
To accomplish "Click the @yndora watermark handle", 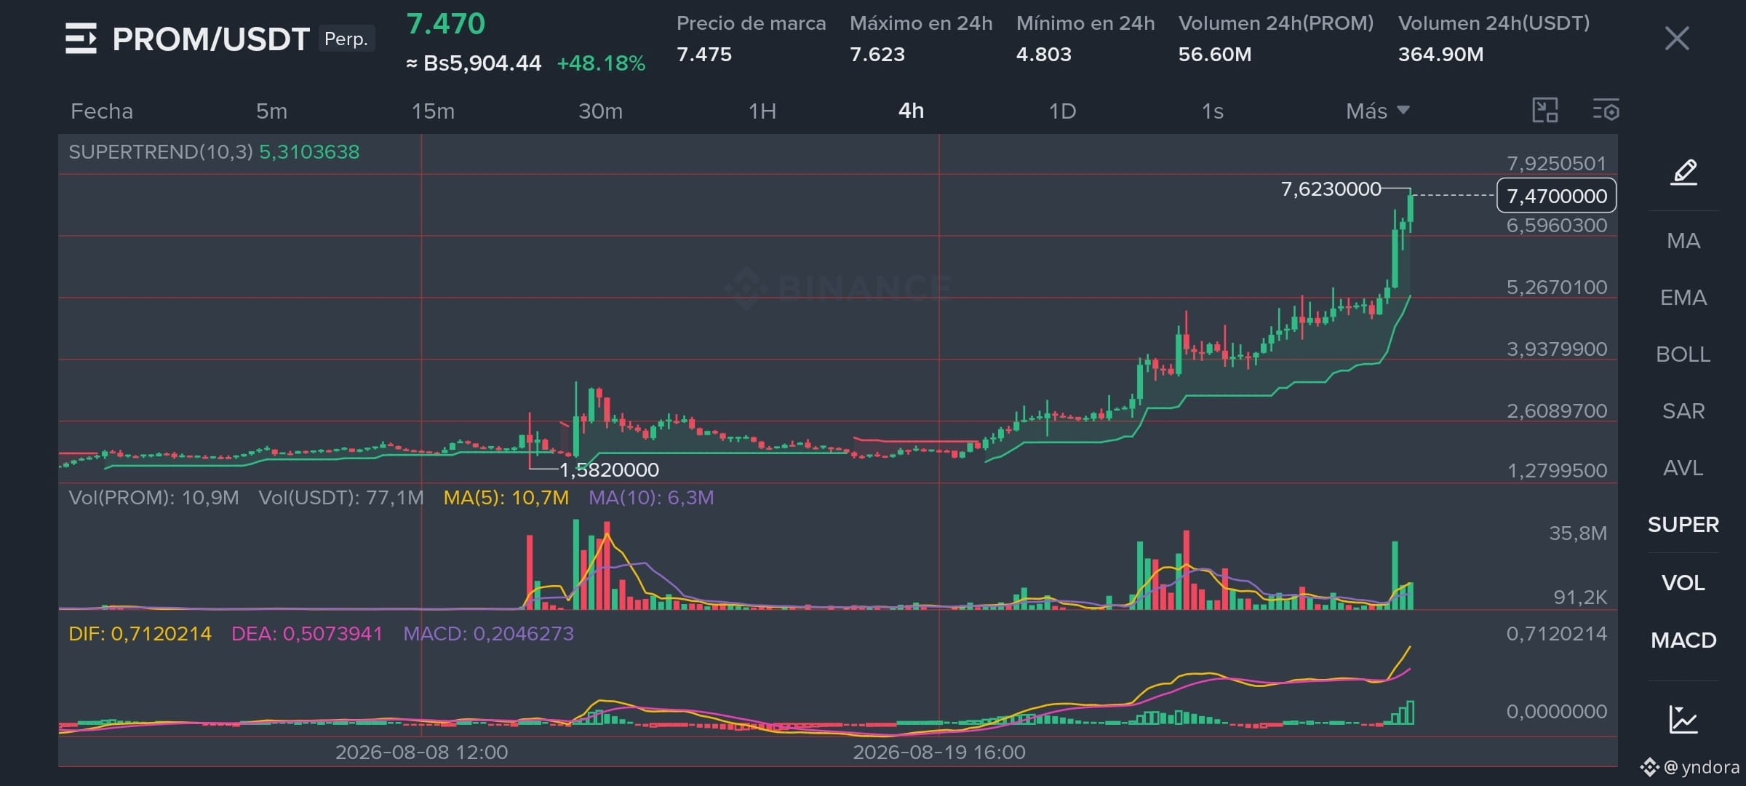I will pos(1700,767).
